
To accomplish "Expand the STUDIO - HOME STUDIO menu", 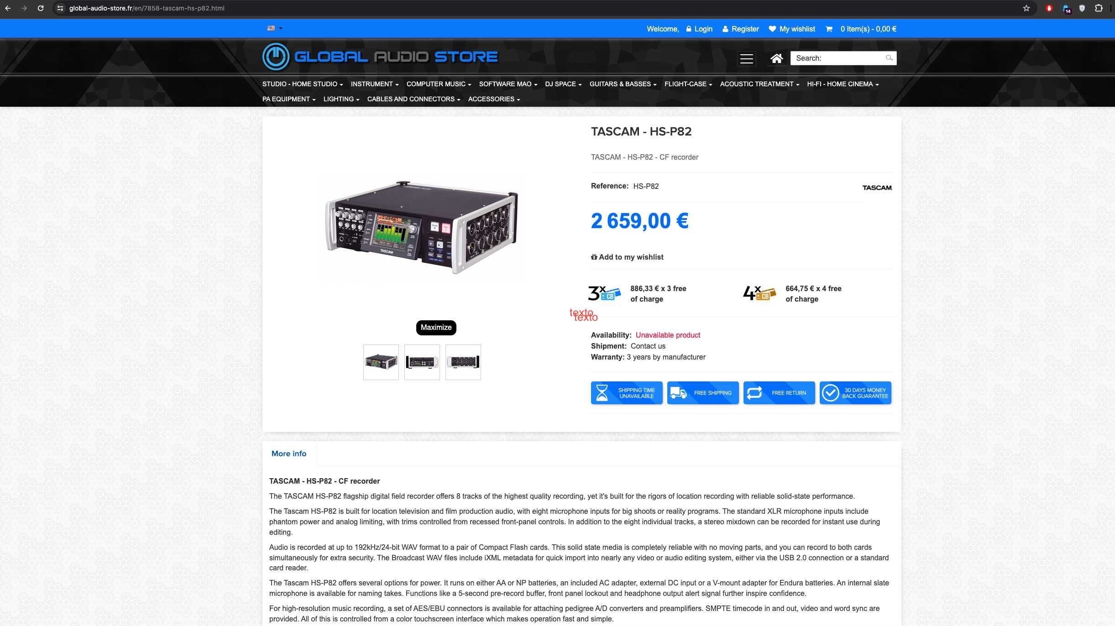I will pos(303,84).
